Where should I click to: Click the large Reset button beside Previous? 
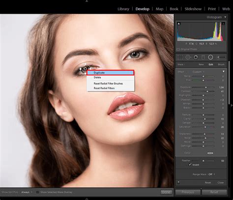click(x=214, y=192)
